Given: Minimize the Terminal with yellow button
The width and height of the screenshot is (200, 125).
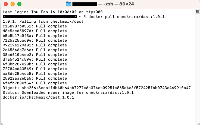Looking at the screenshot, I should pos(13,4).
